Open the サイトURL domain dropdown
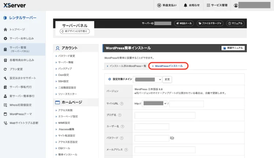The height and width of the screenshot is (158, 274). pos(155,103)
